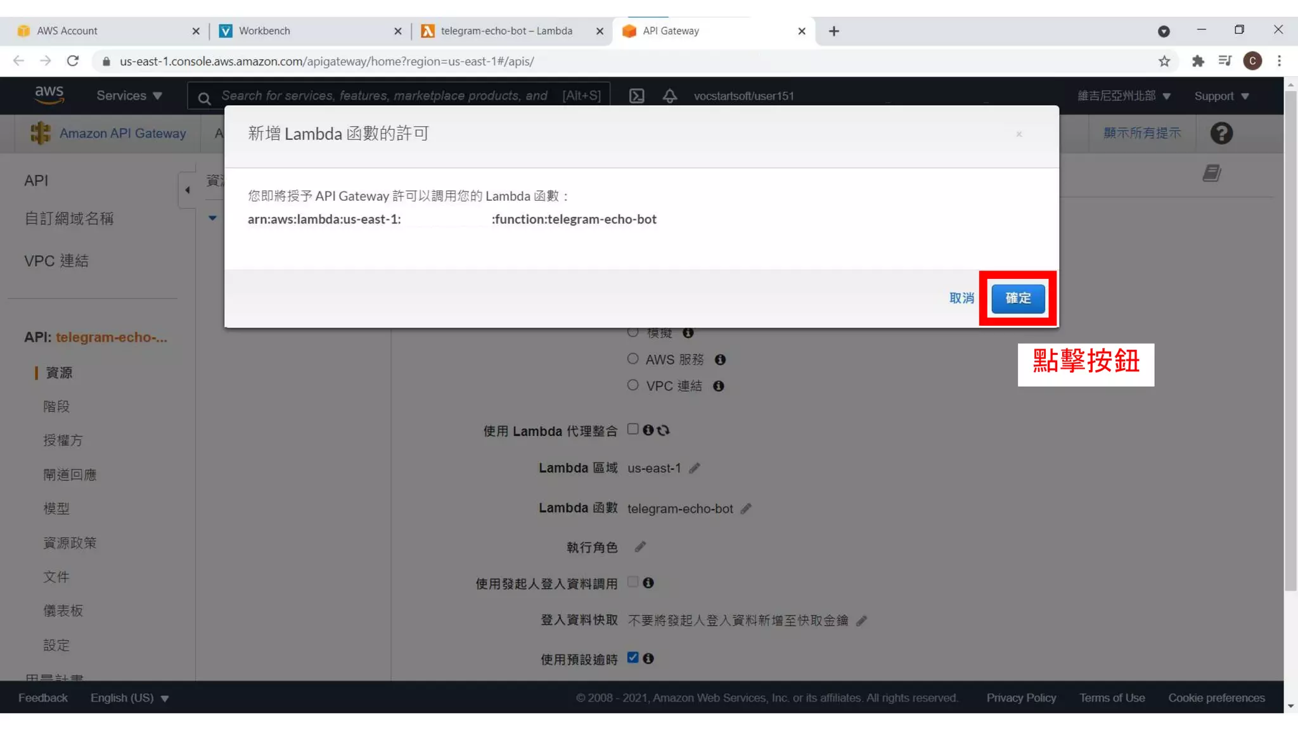This screenshot has width=1298, height=730.
Task: Show info for 模擬 option
Action: click(x=688, y=333)
